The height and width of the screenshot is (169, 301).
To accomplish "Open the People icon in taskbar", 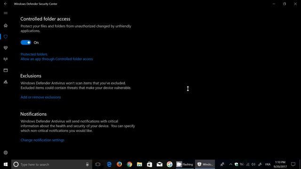I will tap(222, 164).
